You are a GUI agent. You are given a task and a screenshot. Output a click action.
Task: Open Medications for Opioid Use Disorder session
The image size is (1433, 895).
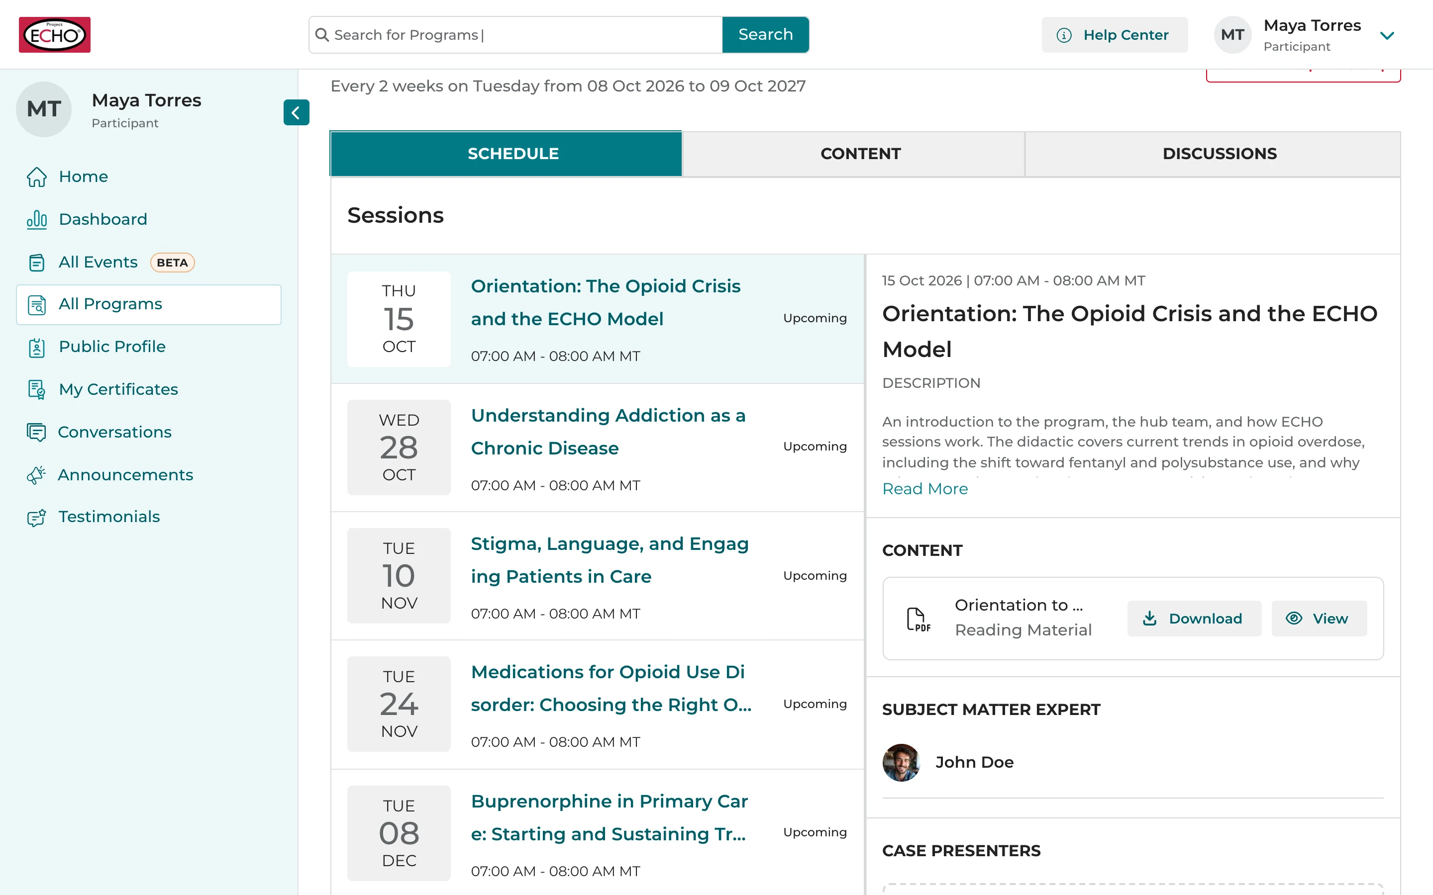click(x=598, y=705)
